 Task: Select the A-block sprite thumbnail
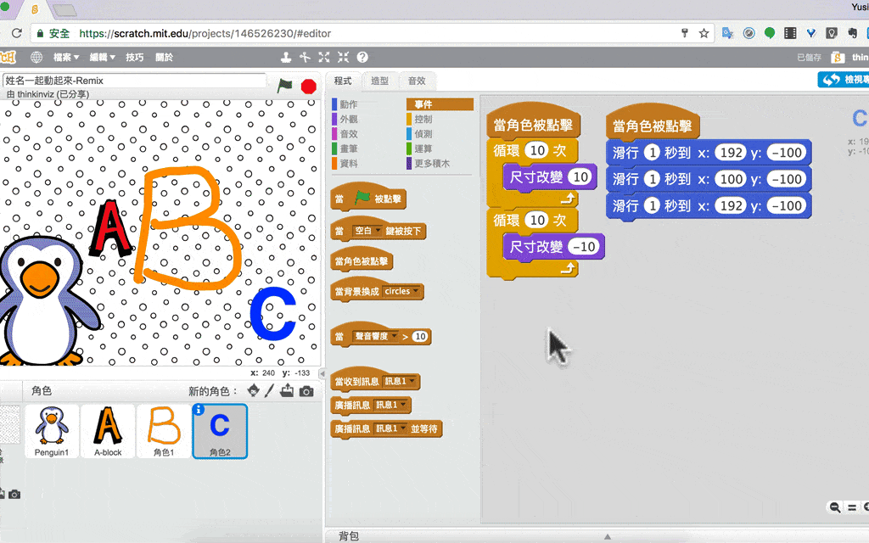(108, 431)
